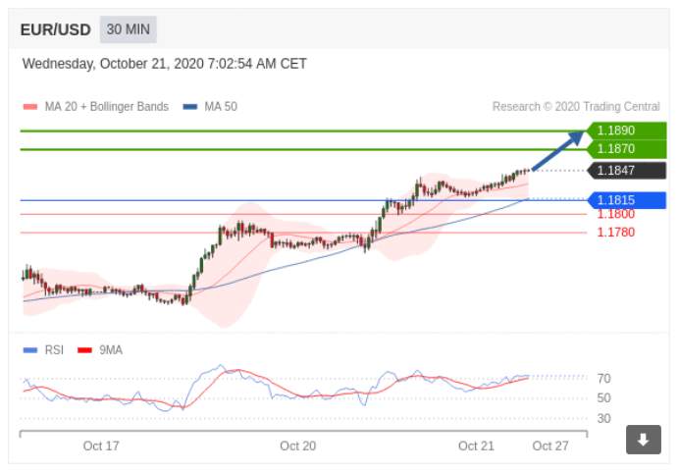Click the MA 20 + Bollinger Bands legend swatch

pos(30,107)
